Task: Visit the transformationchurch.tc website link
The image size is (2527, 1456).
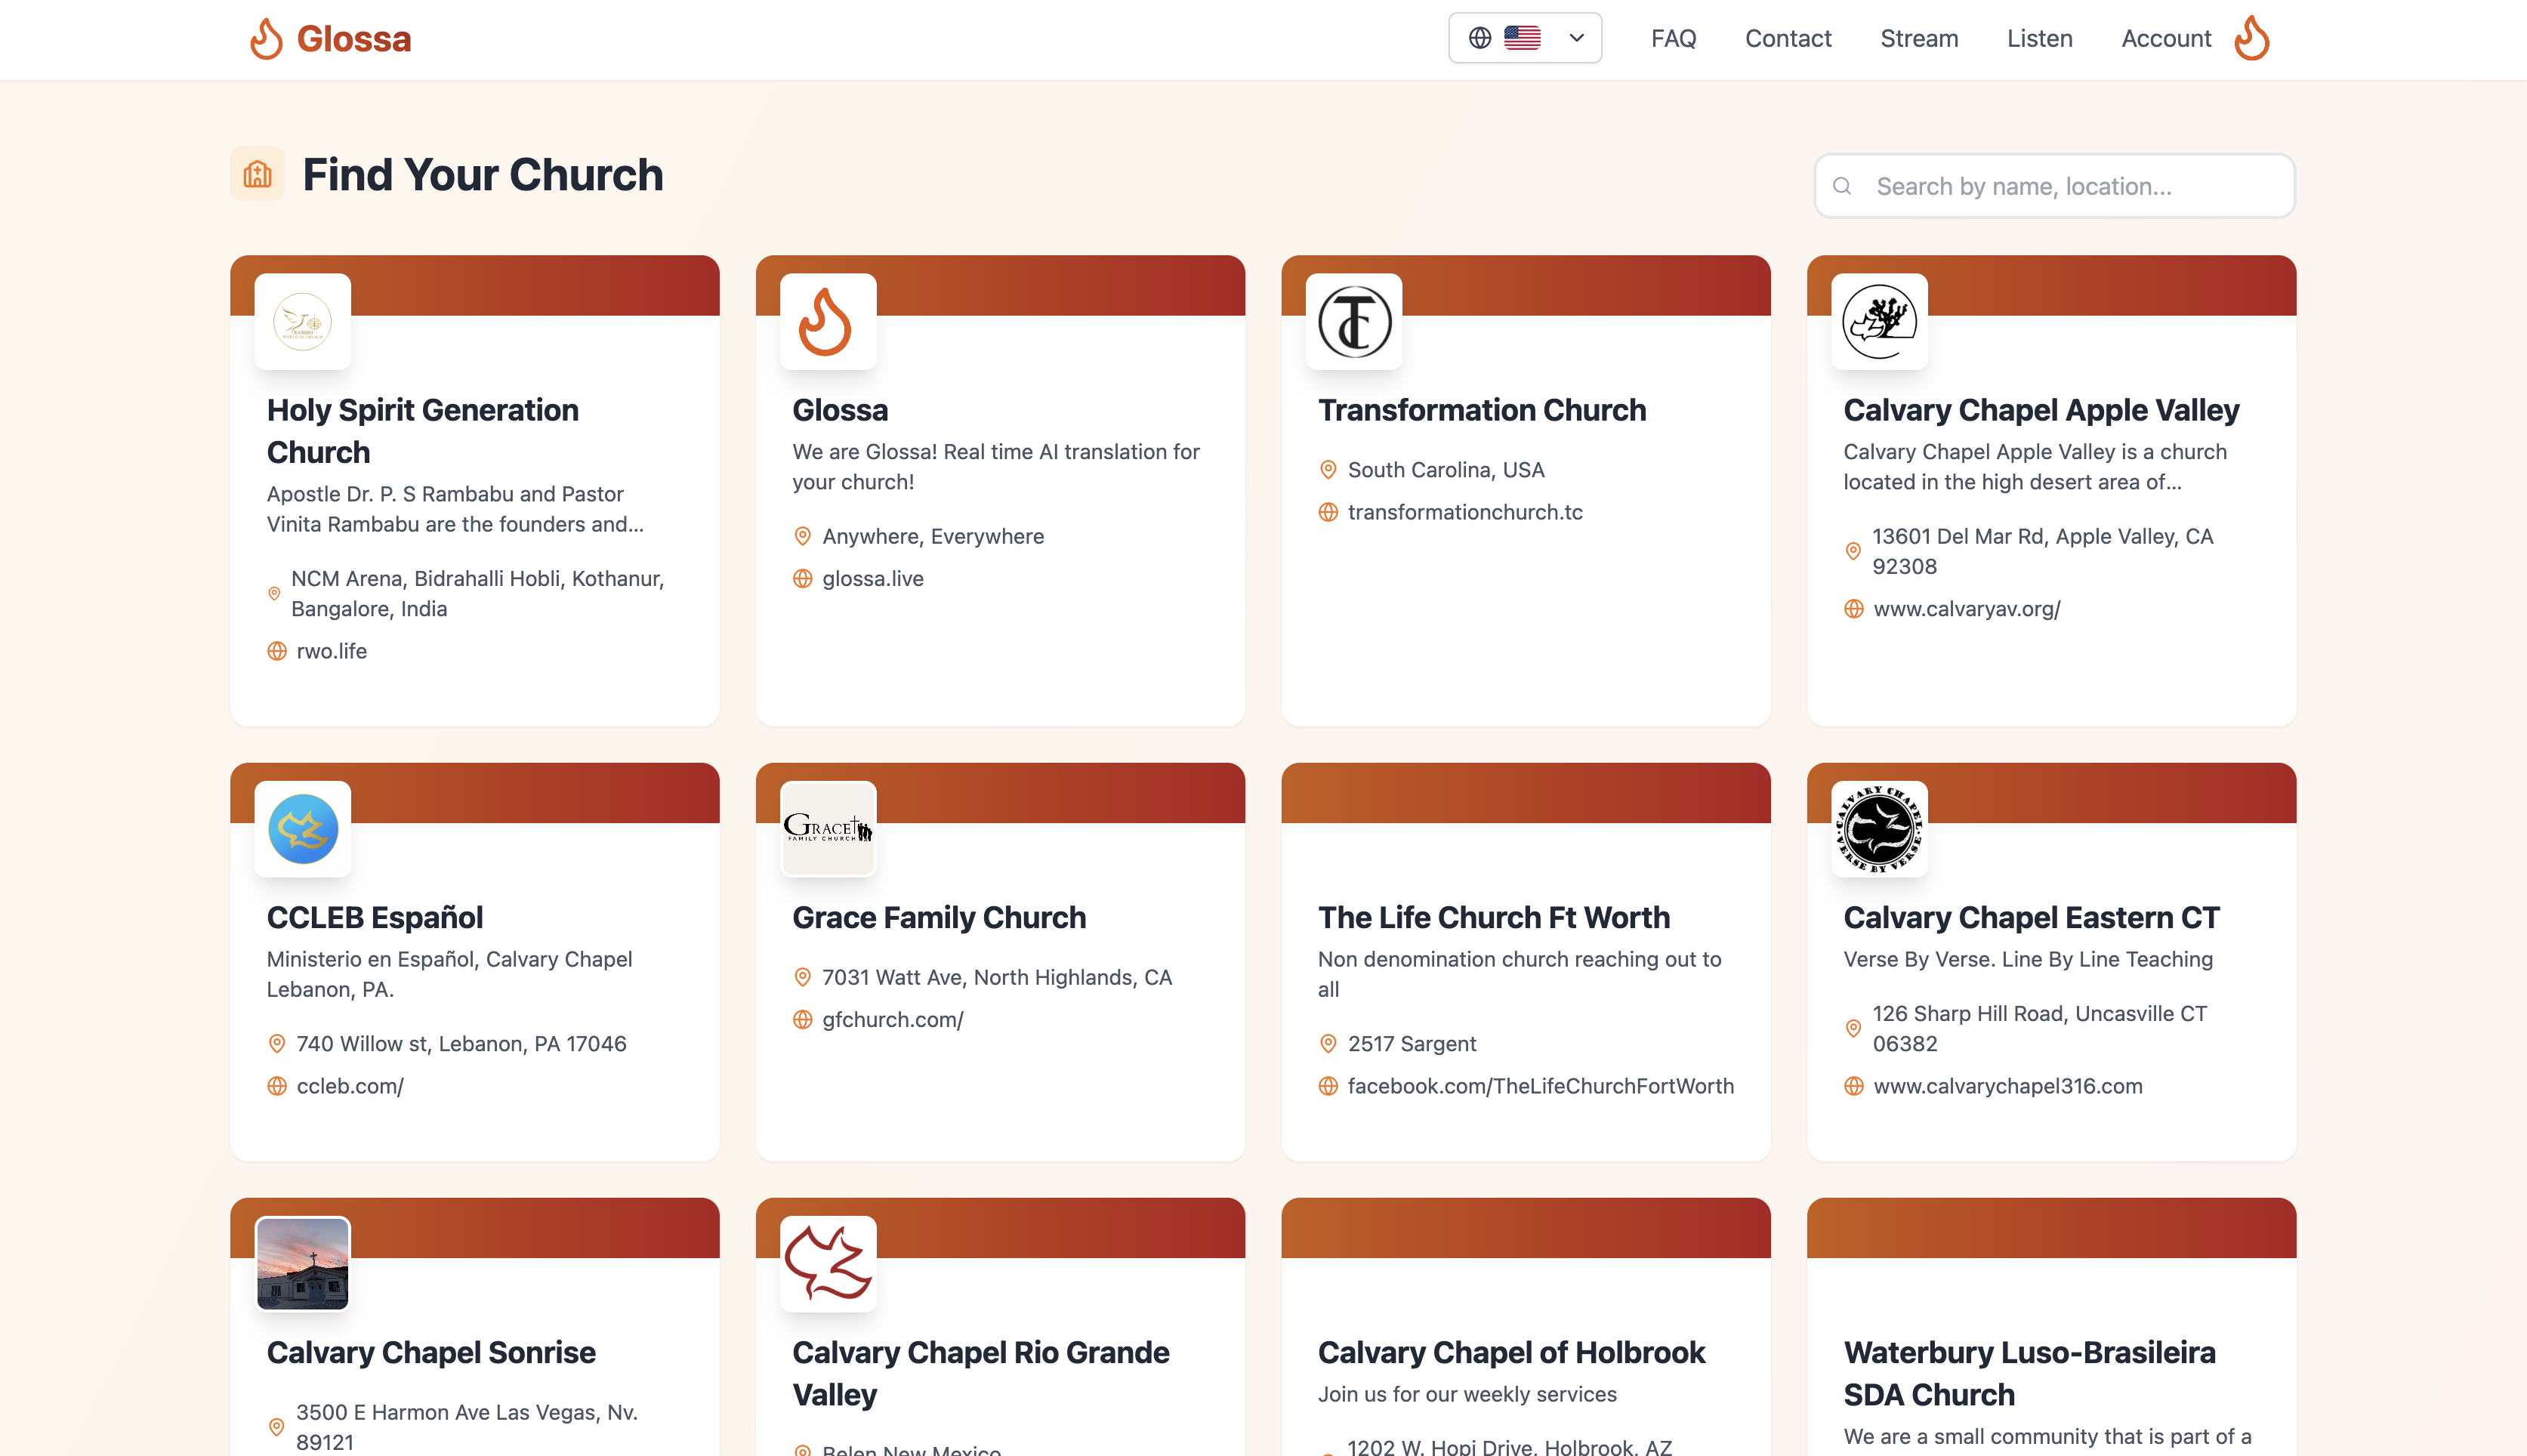Action: pos(1464,512)
